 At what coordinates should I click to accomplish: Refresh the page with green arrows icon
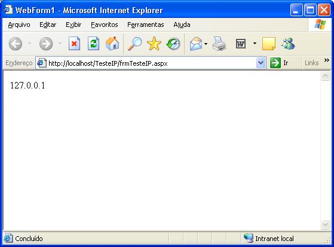click(x=94, y=44)
